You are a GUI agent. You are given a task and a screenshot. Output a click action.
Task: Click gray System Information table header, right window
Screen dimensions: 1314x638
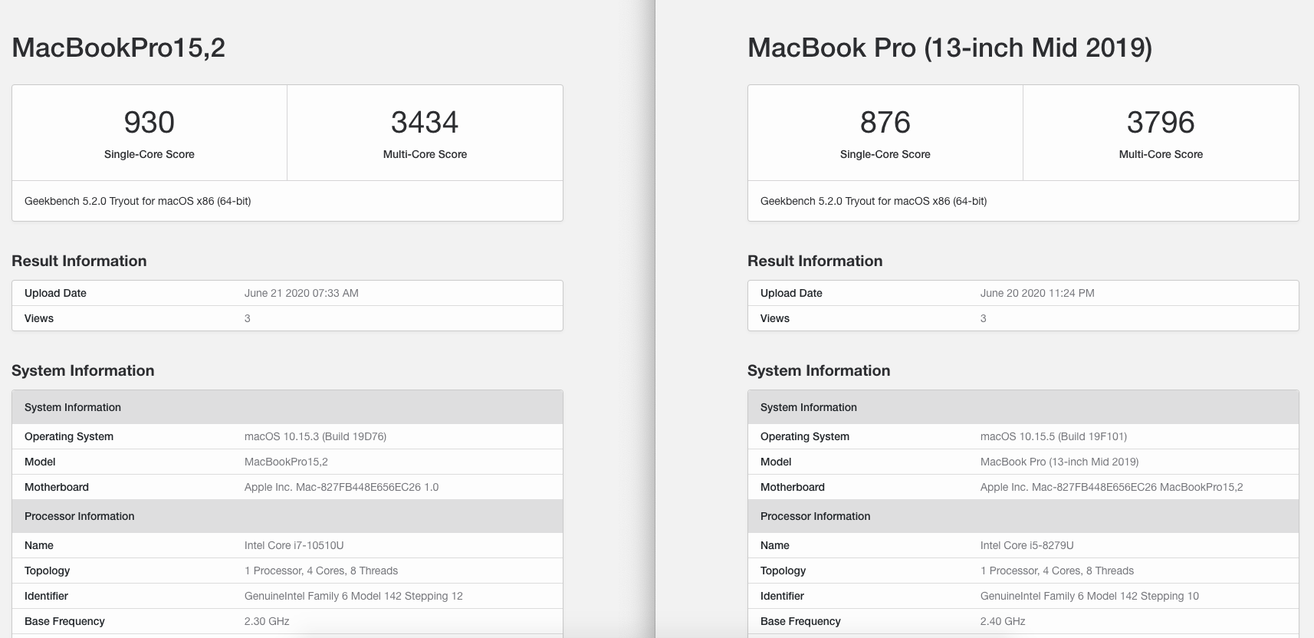[1023, 407]
